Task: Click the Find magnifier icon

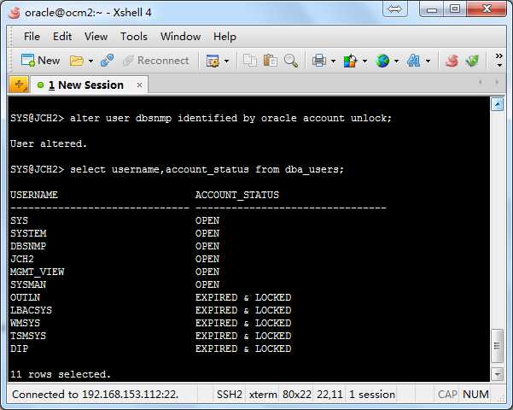Action: (x=291, y=61)
